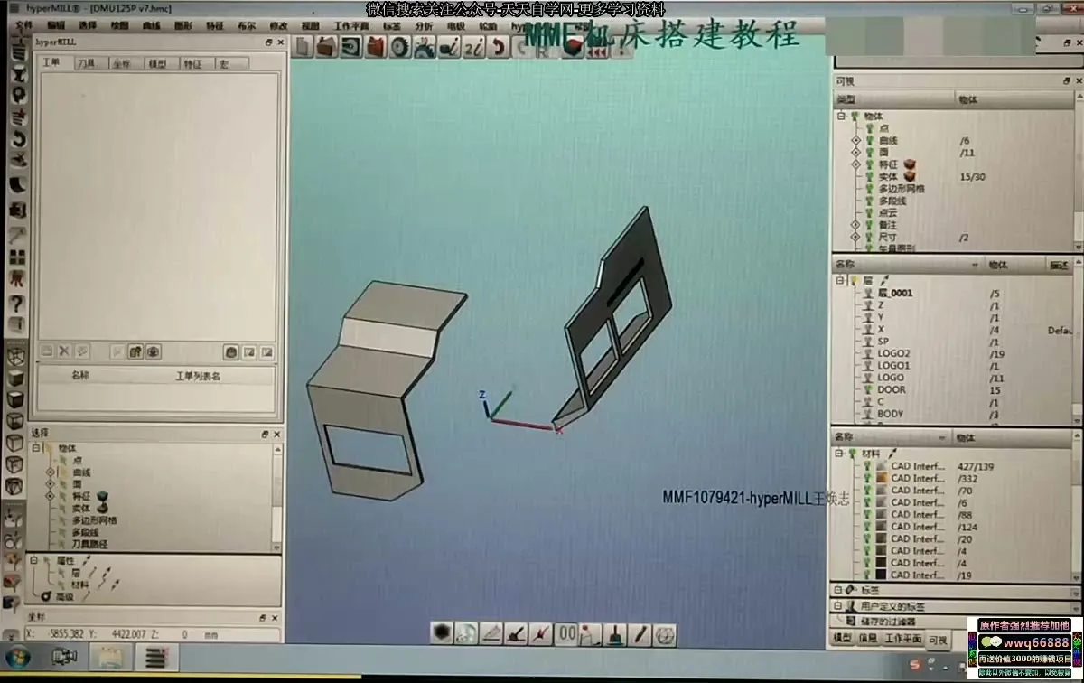Click the 2i info icon in the top toolbar
The width and height of the screenshot is (1084, 683).
(x=473, y=48)
